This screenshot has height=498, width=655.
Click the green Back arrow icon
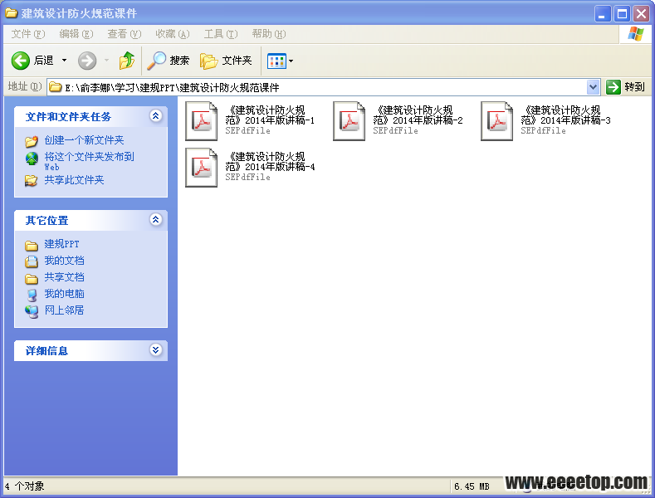[20, 61]
